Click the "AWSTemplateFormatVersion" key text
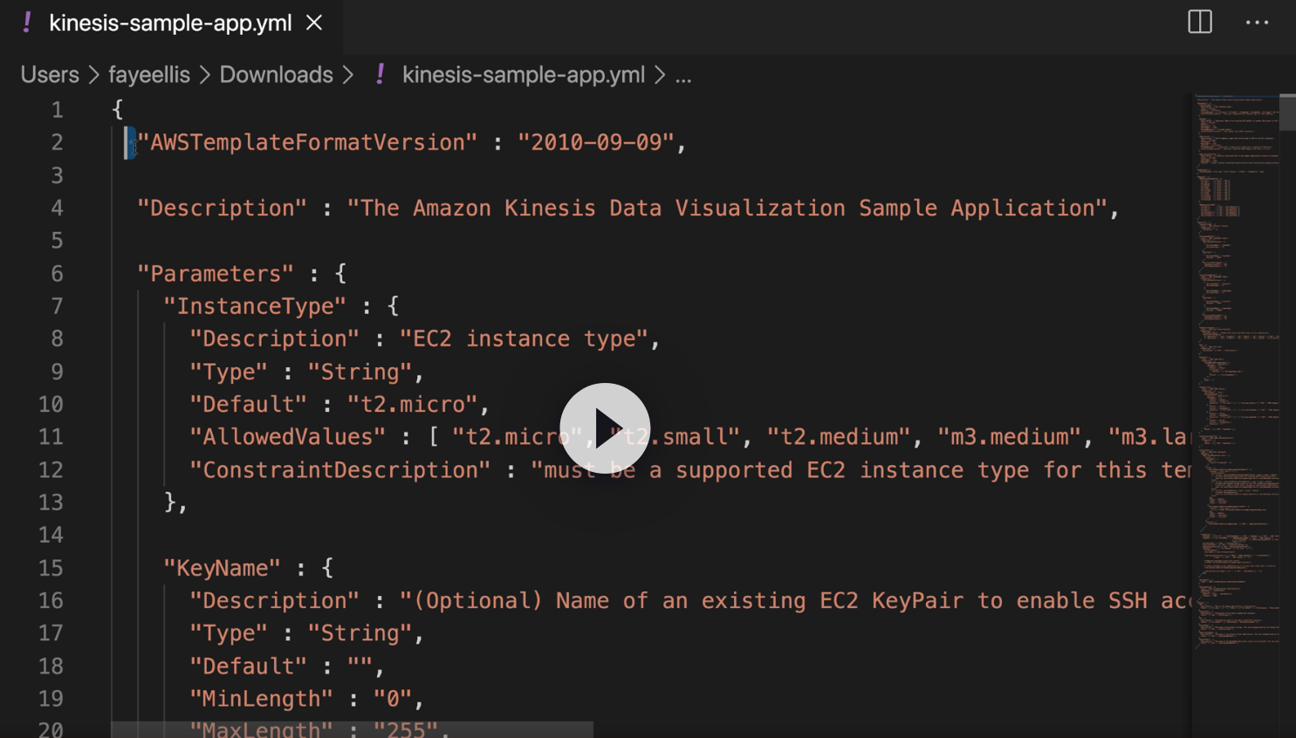The image size is (1296, 738). click(307, 142)
